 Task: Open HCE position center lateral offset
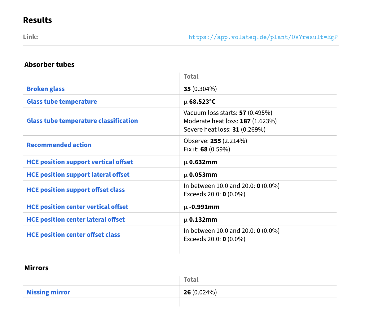[x=76, y=219]
